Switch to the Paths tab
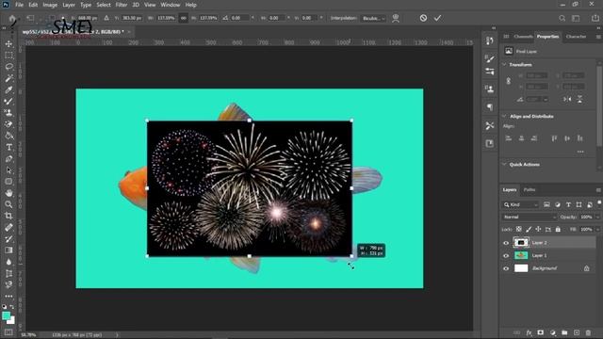 pos(530,190)
